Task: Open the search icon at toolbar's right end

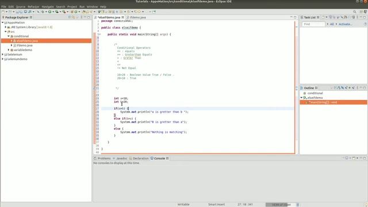Action: pos(355,11)
